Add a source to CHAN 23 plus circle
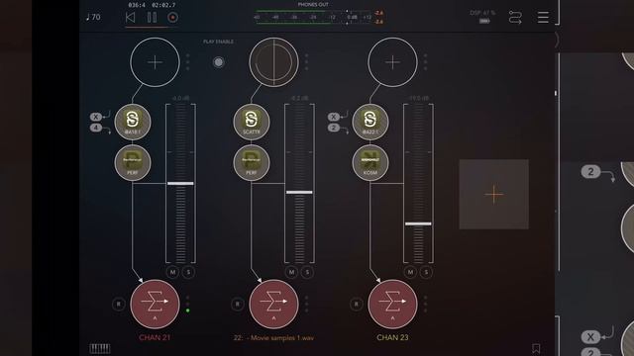 392,62
